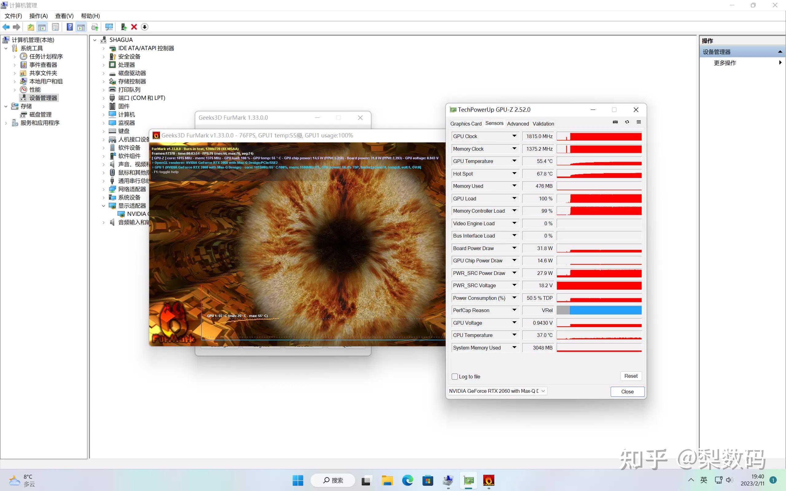Open File Explorer from taskbar
786x491 pixels.
coord(387,480)
